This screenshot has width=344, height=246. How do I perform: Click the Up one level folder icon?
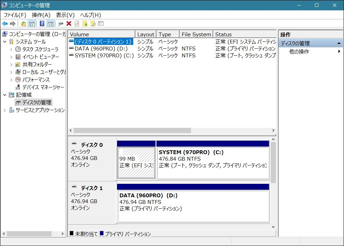coord(24,23)
